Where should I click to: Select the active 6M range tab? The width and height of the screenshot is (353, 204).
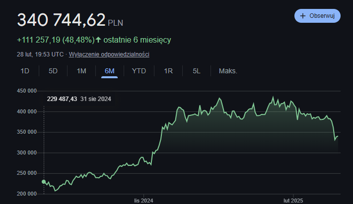(x=110, y=71)
